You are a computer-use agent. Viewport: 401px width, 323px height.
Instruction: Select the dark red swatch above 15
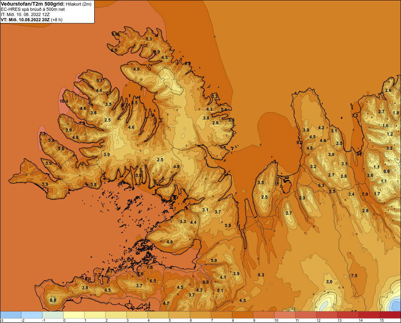point(390,315)
